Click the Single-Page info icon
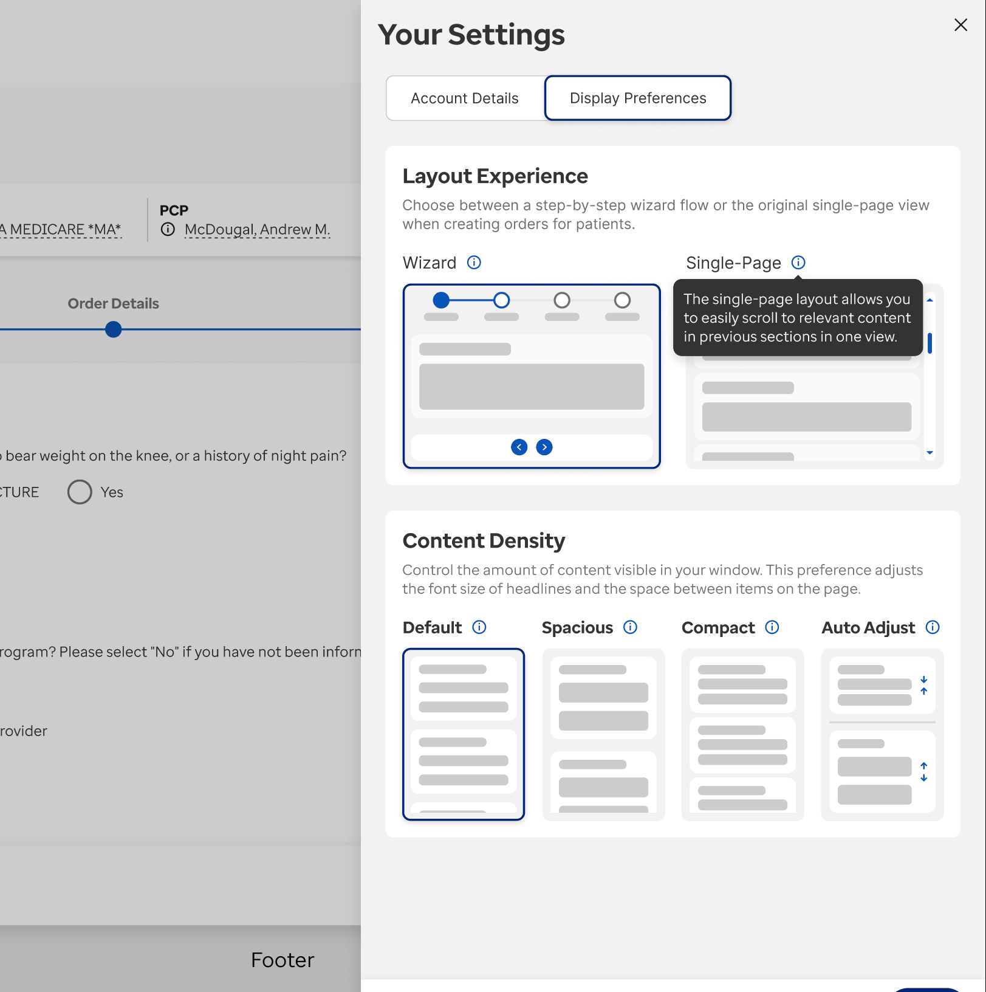The width and height of the screenshot is (986, 992). (x=798, y=263)
